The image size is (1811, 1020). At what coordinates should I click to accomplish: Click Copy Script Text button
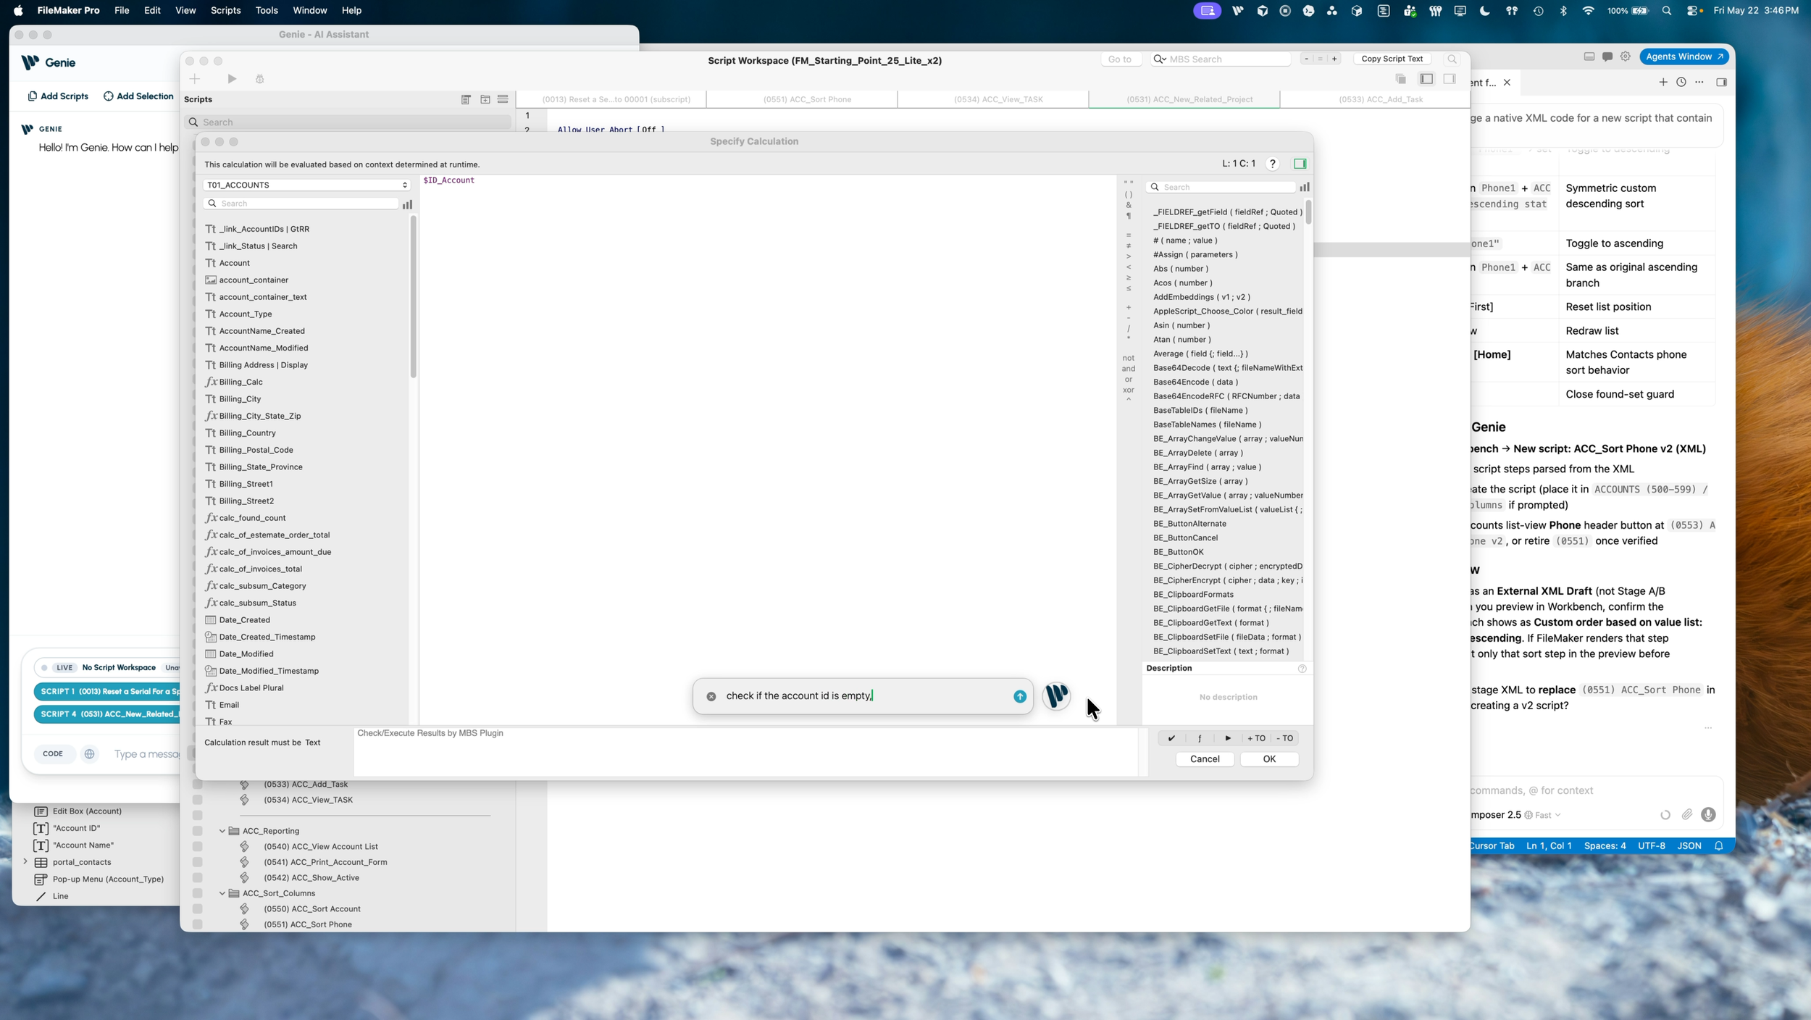pyautogui.click(x=1392, y=59)
